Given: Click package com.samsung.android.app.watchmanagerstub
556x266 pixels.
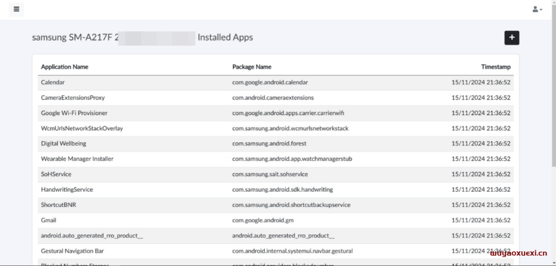Looking at the screenshot, I should click(292, 159).
